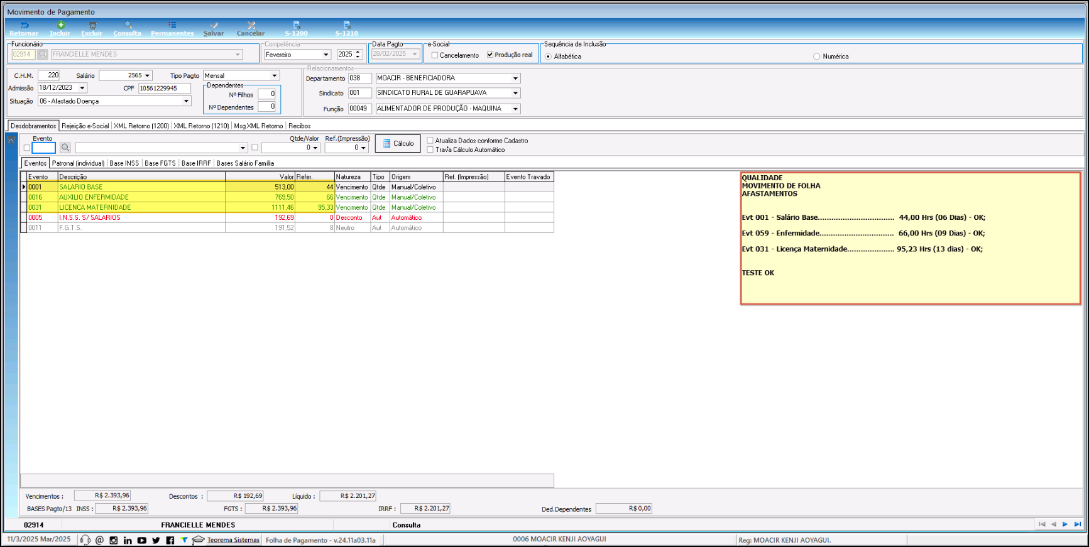Click the LinkedIn icon in status bar
1089x547 pixels.
point(128,540)
